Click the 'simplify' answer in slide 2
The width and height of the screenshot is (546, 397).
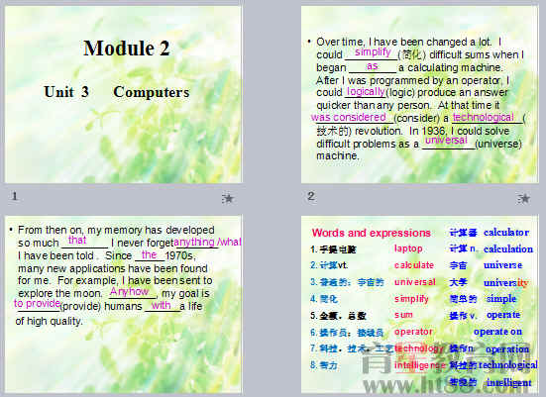coord(373,52)
